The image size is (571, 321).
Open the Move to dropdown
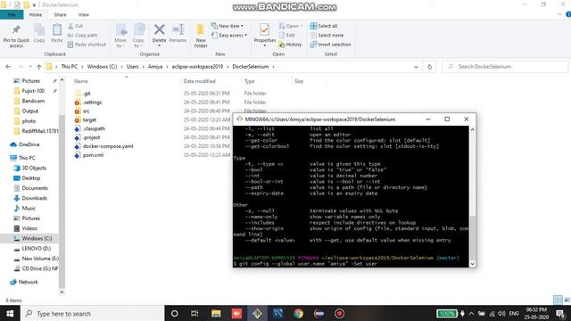pyautogui.click(x=120, y=36)
